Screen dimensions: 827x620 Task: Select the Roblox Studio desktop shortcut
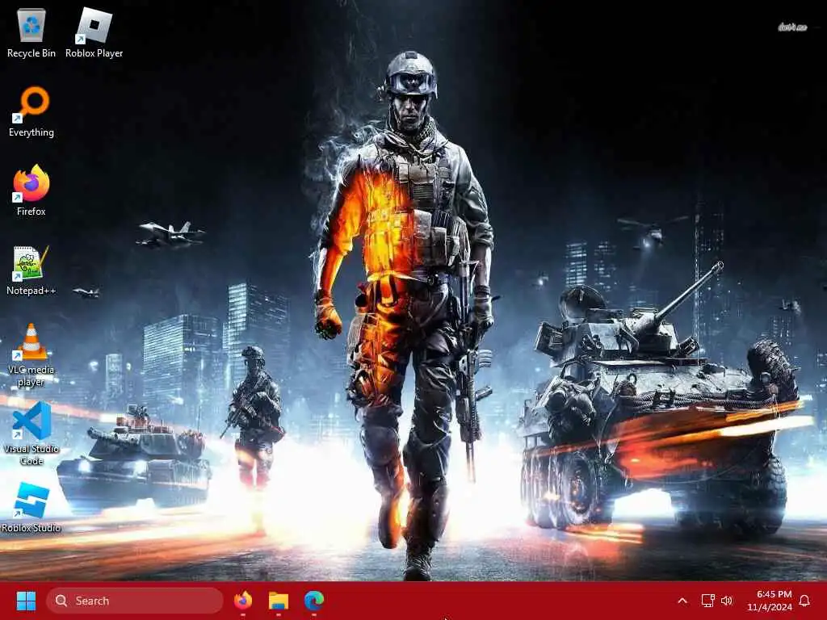tap(31, 507)
